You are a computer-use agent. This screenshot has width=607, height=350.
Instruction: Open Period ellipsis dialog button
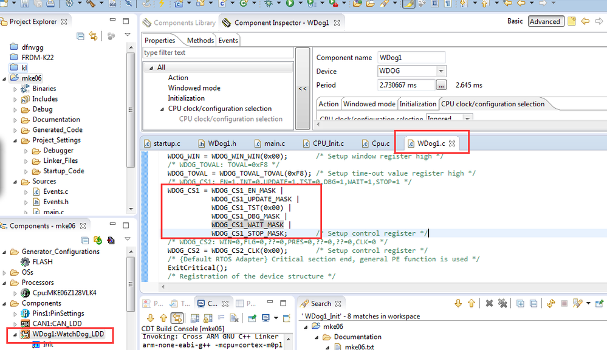pyautogui.click(x=441, y=85)
